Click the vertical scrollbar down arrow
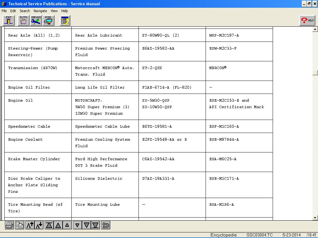This screenshot has width=318, height=238. (315, 218)
